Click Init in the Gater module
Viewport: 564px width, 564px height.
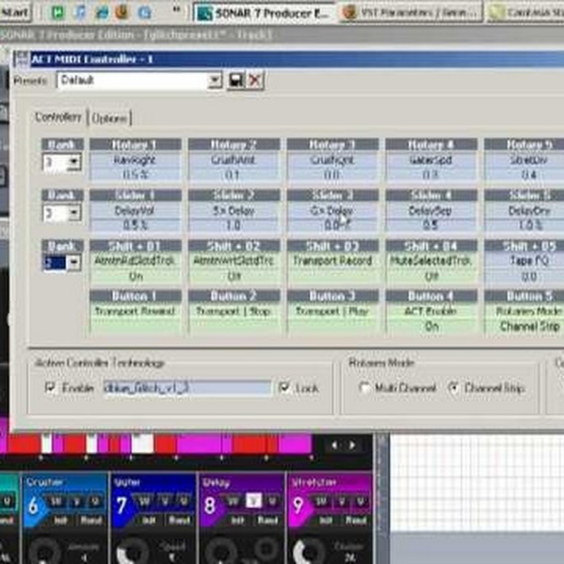pos(148,520)
